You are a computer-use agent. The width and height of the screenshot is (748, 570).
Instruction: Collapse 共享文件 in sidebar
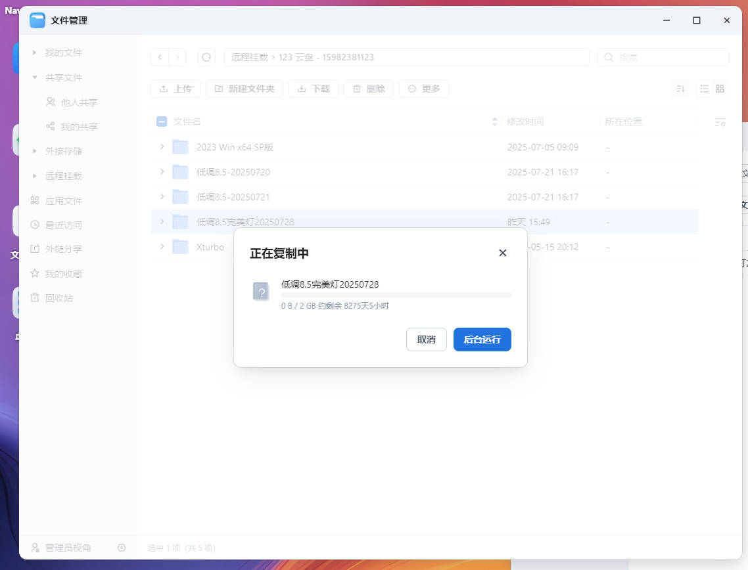pyautogui.click(x=34, y=77)
